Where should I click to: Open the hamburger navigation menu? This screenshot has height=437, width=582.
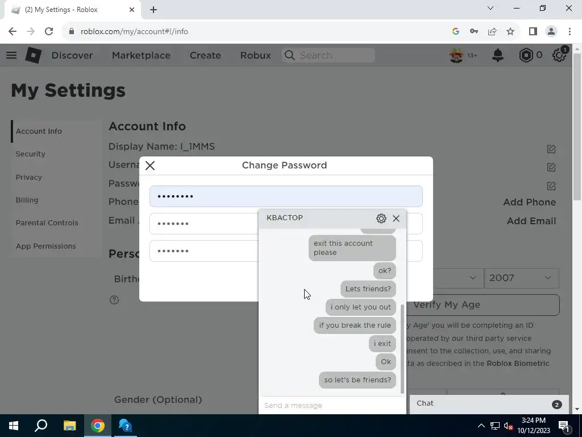[x=11, y=55]
